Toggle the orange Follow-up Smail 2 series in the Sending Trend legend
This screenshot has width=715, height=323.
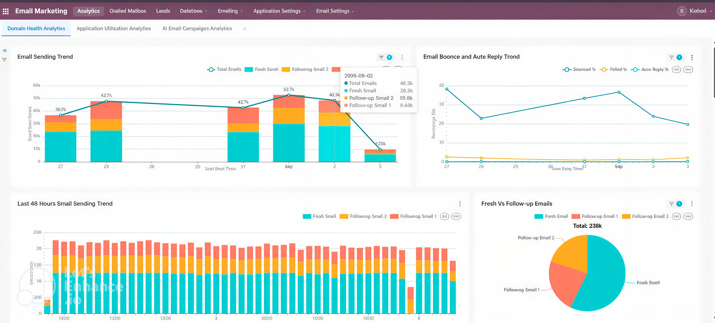pos(305,69)
